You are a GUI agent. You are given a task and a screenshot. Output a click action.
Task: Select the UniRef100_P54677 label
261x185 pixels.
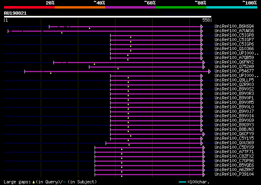tap(234, 71)
